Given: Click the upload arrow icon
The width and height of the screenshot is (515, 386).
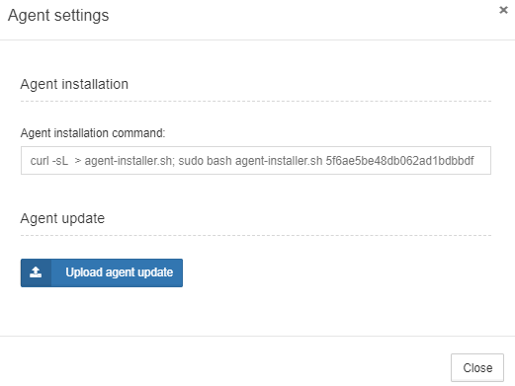Looking at the screenshot, I should point(36,272).
